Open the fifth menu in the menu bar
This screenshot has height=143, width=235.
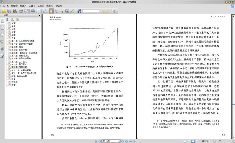(40, 6)
